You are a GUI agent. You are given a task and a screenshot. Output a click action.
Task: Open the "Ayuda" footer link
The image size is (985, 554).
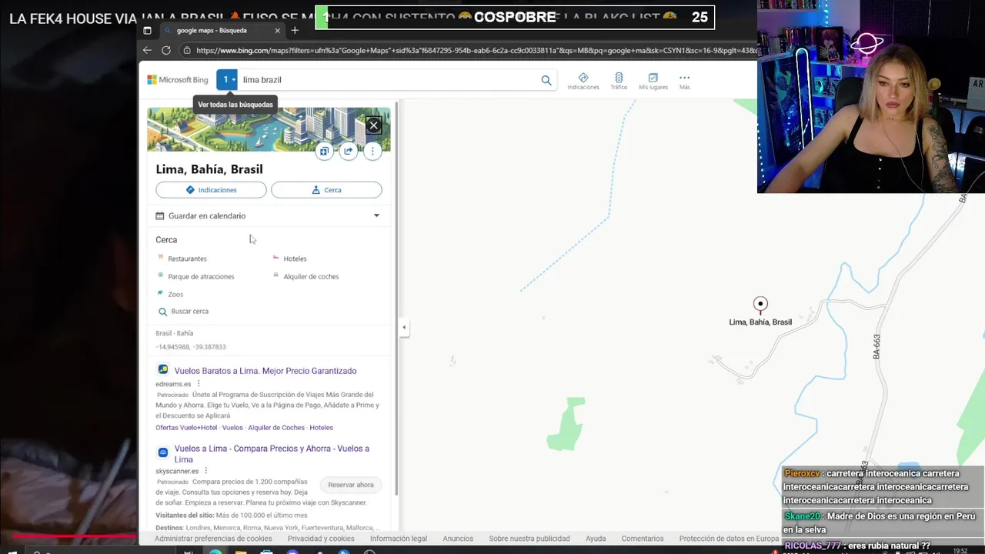click(596, 539)
